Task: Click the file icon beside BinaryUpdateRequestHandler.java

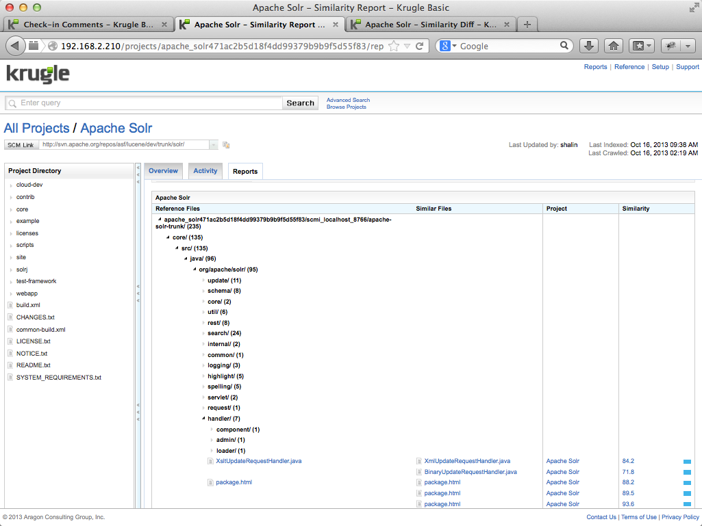Action: 419,472
